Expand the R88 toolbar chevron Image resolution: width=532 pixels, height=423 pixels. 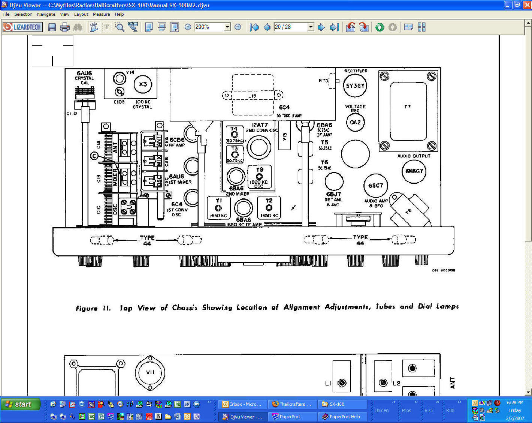click(459, 402)
